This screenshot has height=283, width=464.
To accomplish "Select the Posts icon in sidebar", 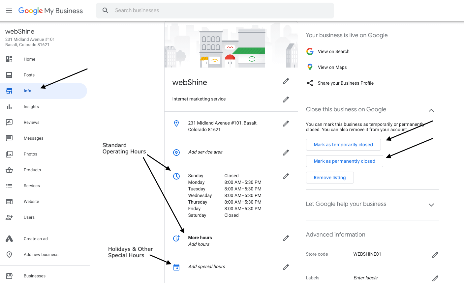I will [x=9, y=75].
